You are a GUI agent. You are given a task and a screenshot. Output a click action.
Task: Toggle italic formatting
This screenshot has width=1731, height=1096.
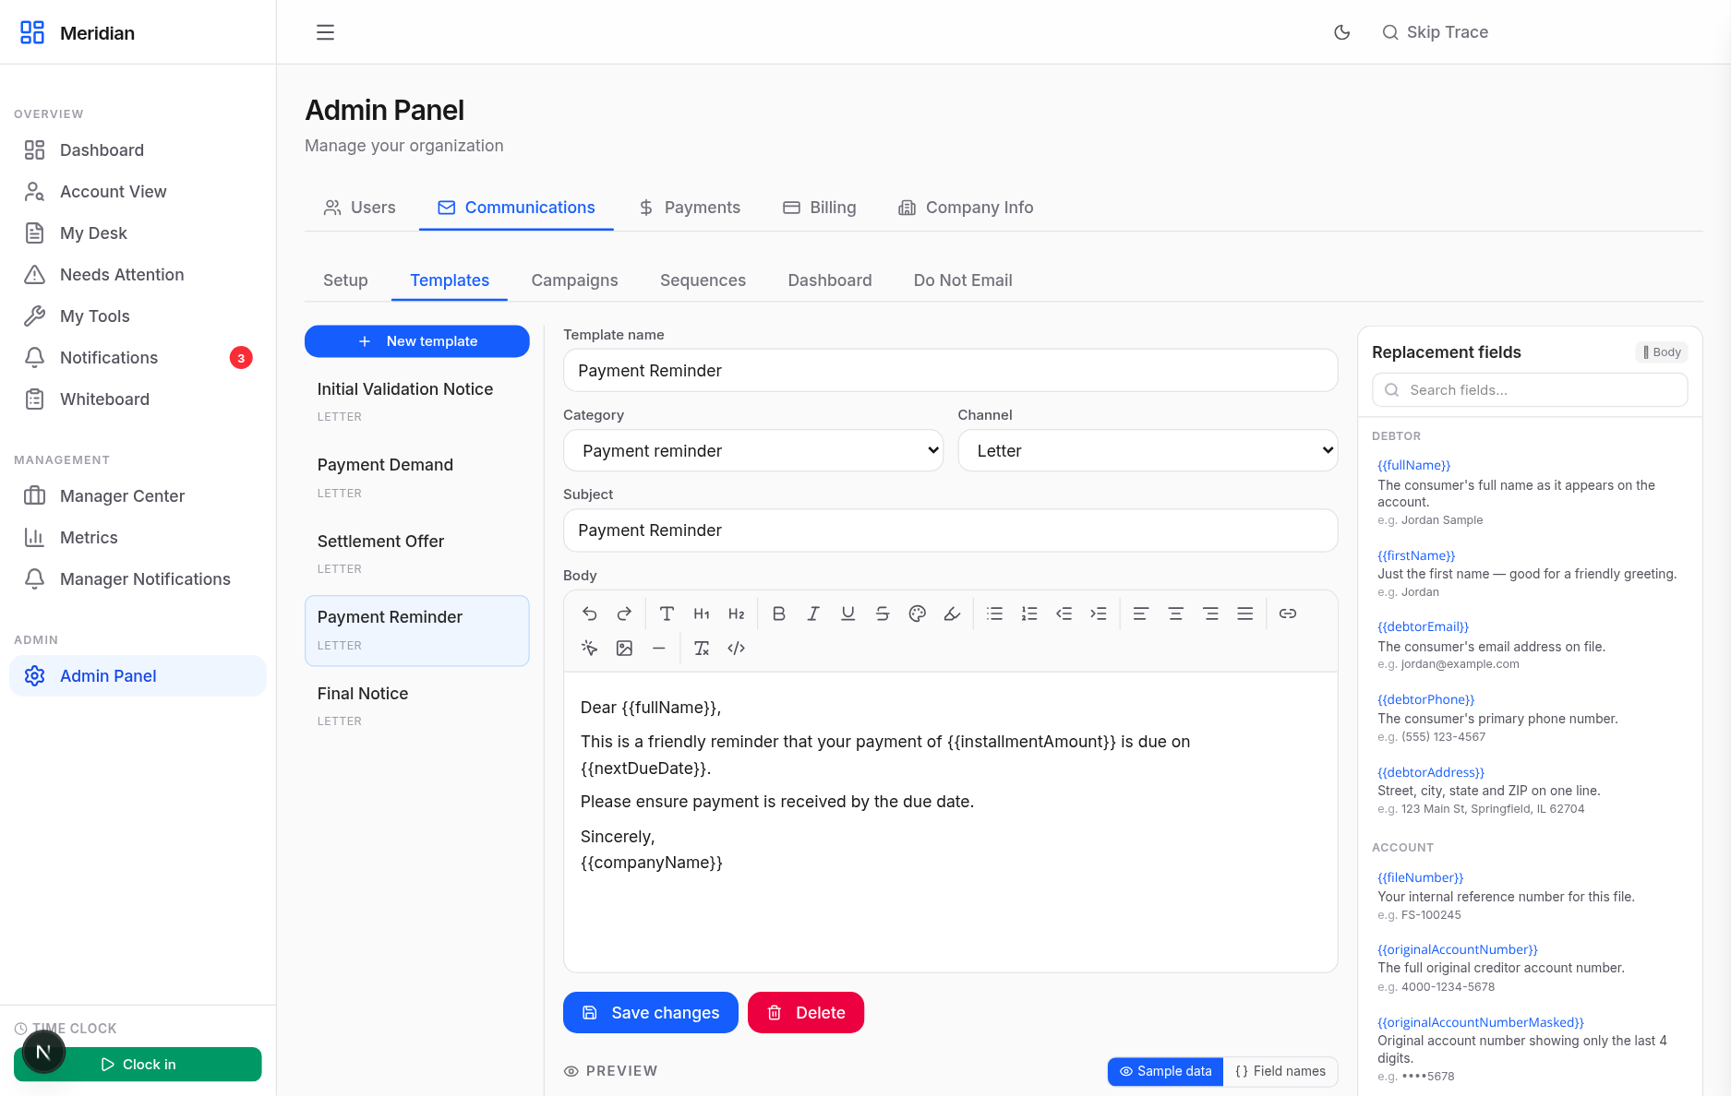(x=813, y=614)
